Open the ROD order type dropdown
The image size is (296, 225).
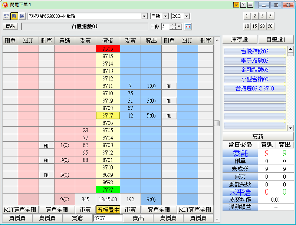click(x=186, y=16)
